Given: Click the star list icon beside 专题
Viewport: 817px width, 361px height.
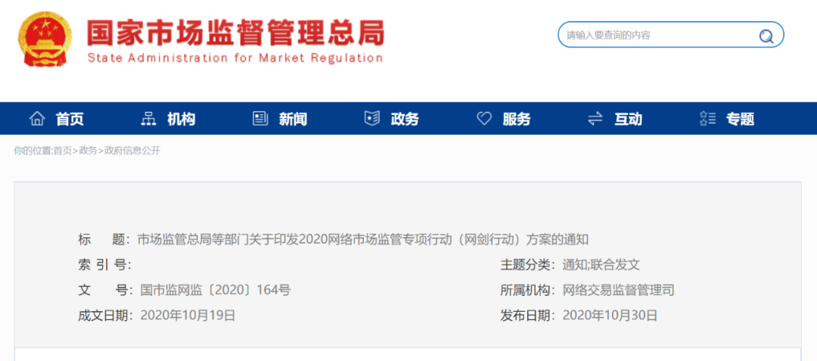Looking at the screenshot, I should [x=707, y=119].
